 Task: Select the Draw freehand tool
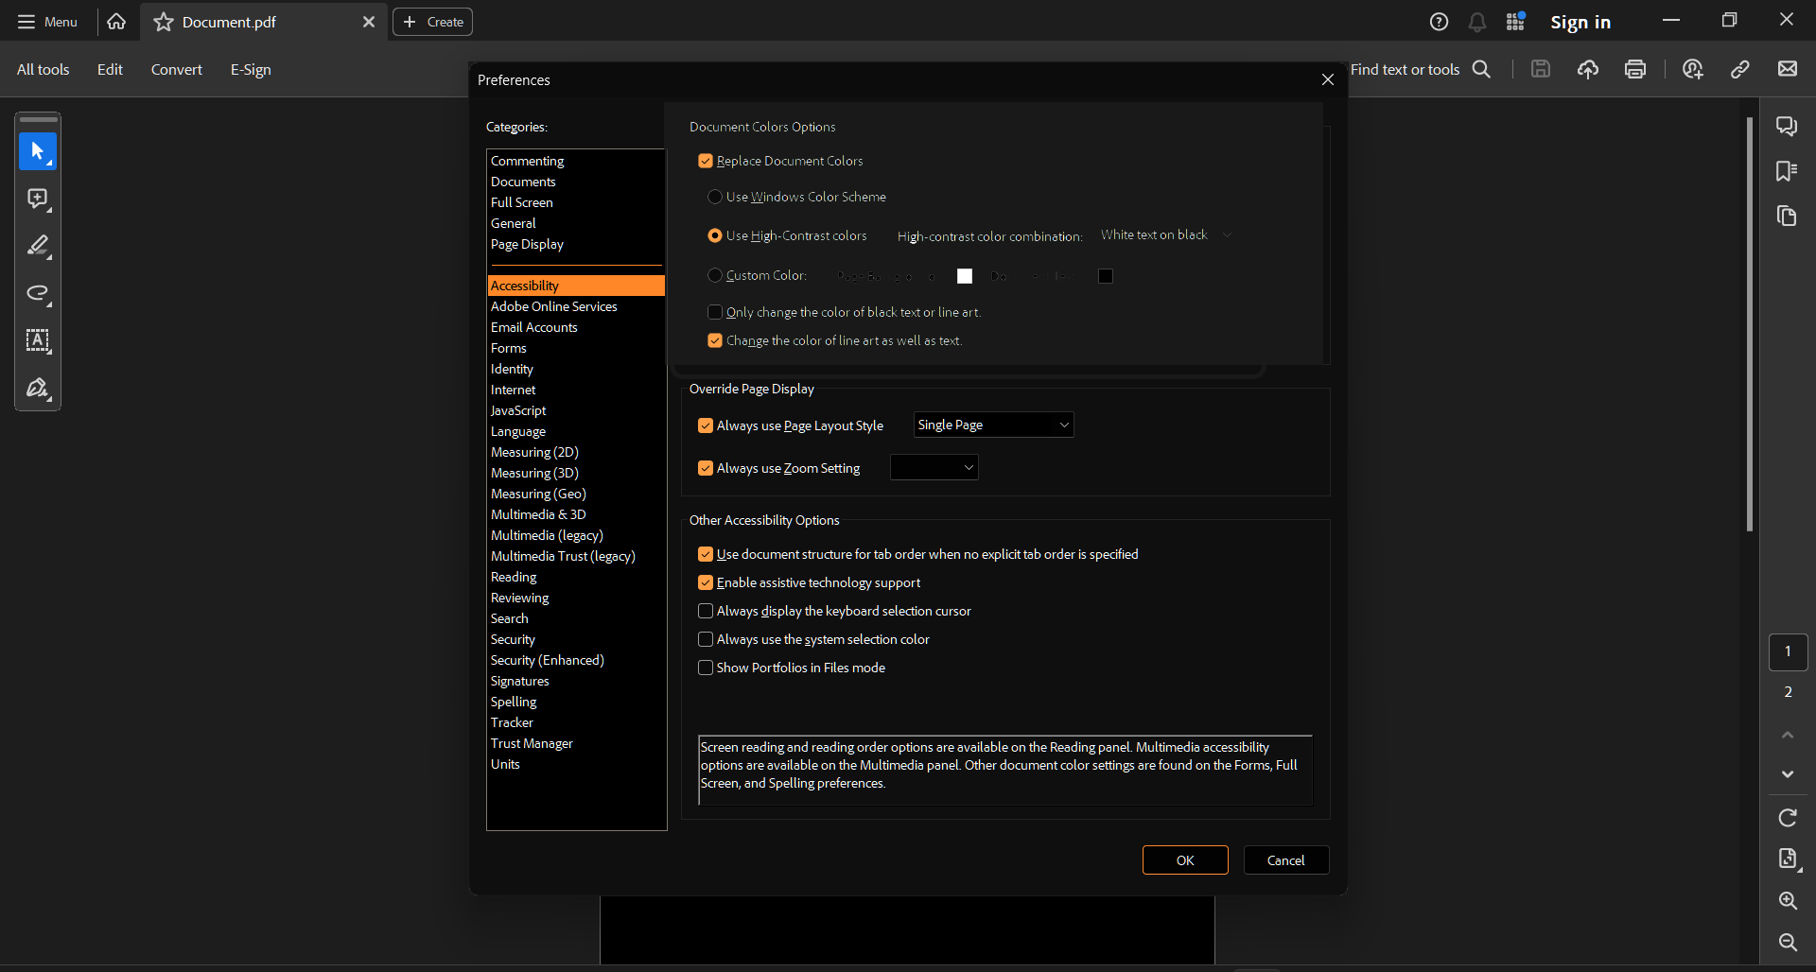point(38,294)
